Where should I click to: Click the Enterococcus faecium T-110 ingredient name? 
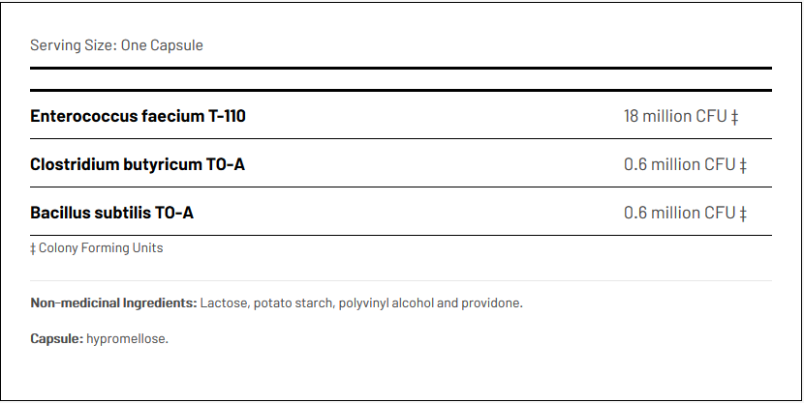pyautogui.click(x=138, y=116)
